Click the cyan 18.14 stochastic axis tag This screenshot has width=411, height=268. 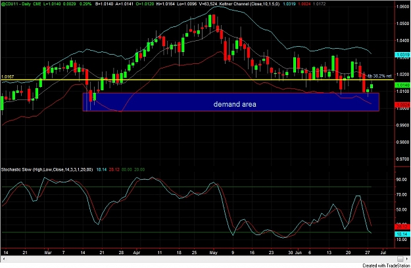pos(402,234)
